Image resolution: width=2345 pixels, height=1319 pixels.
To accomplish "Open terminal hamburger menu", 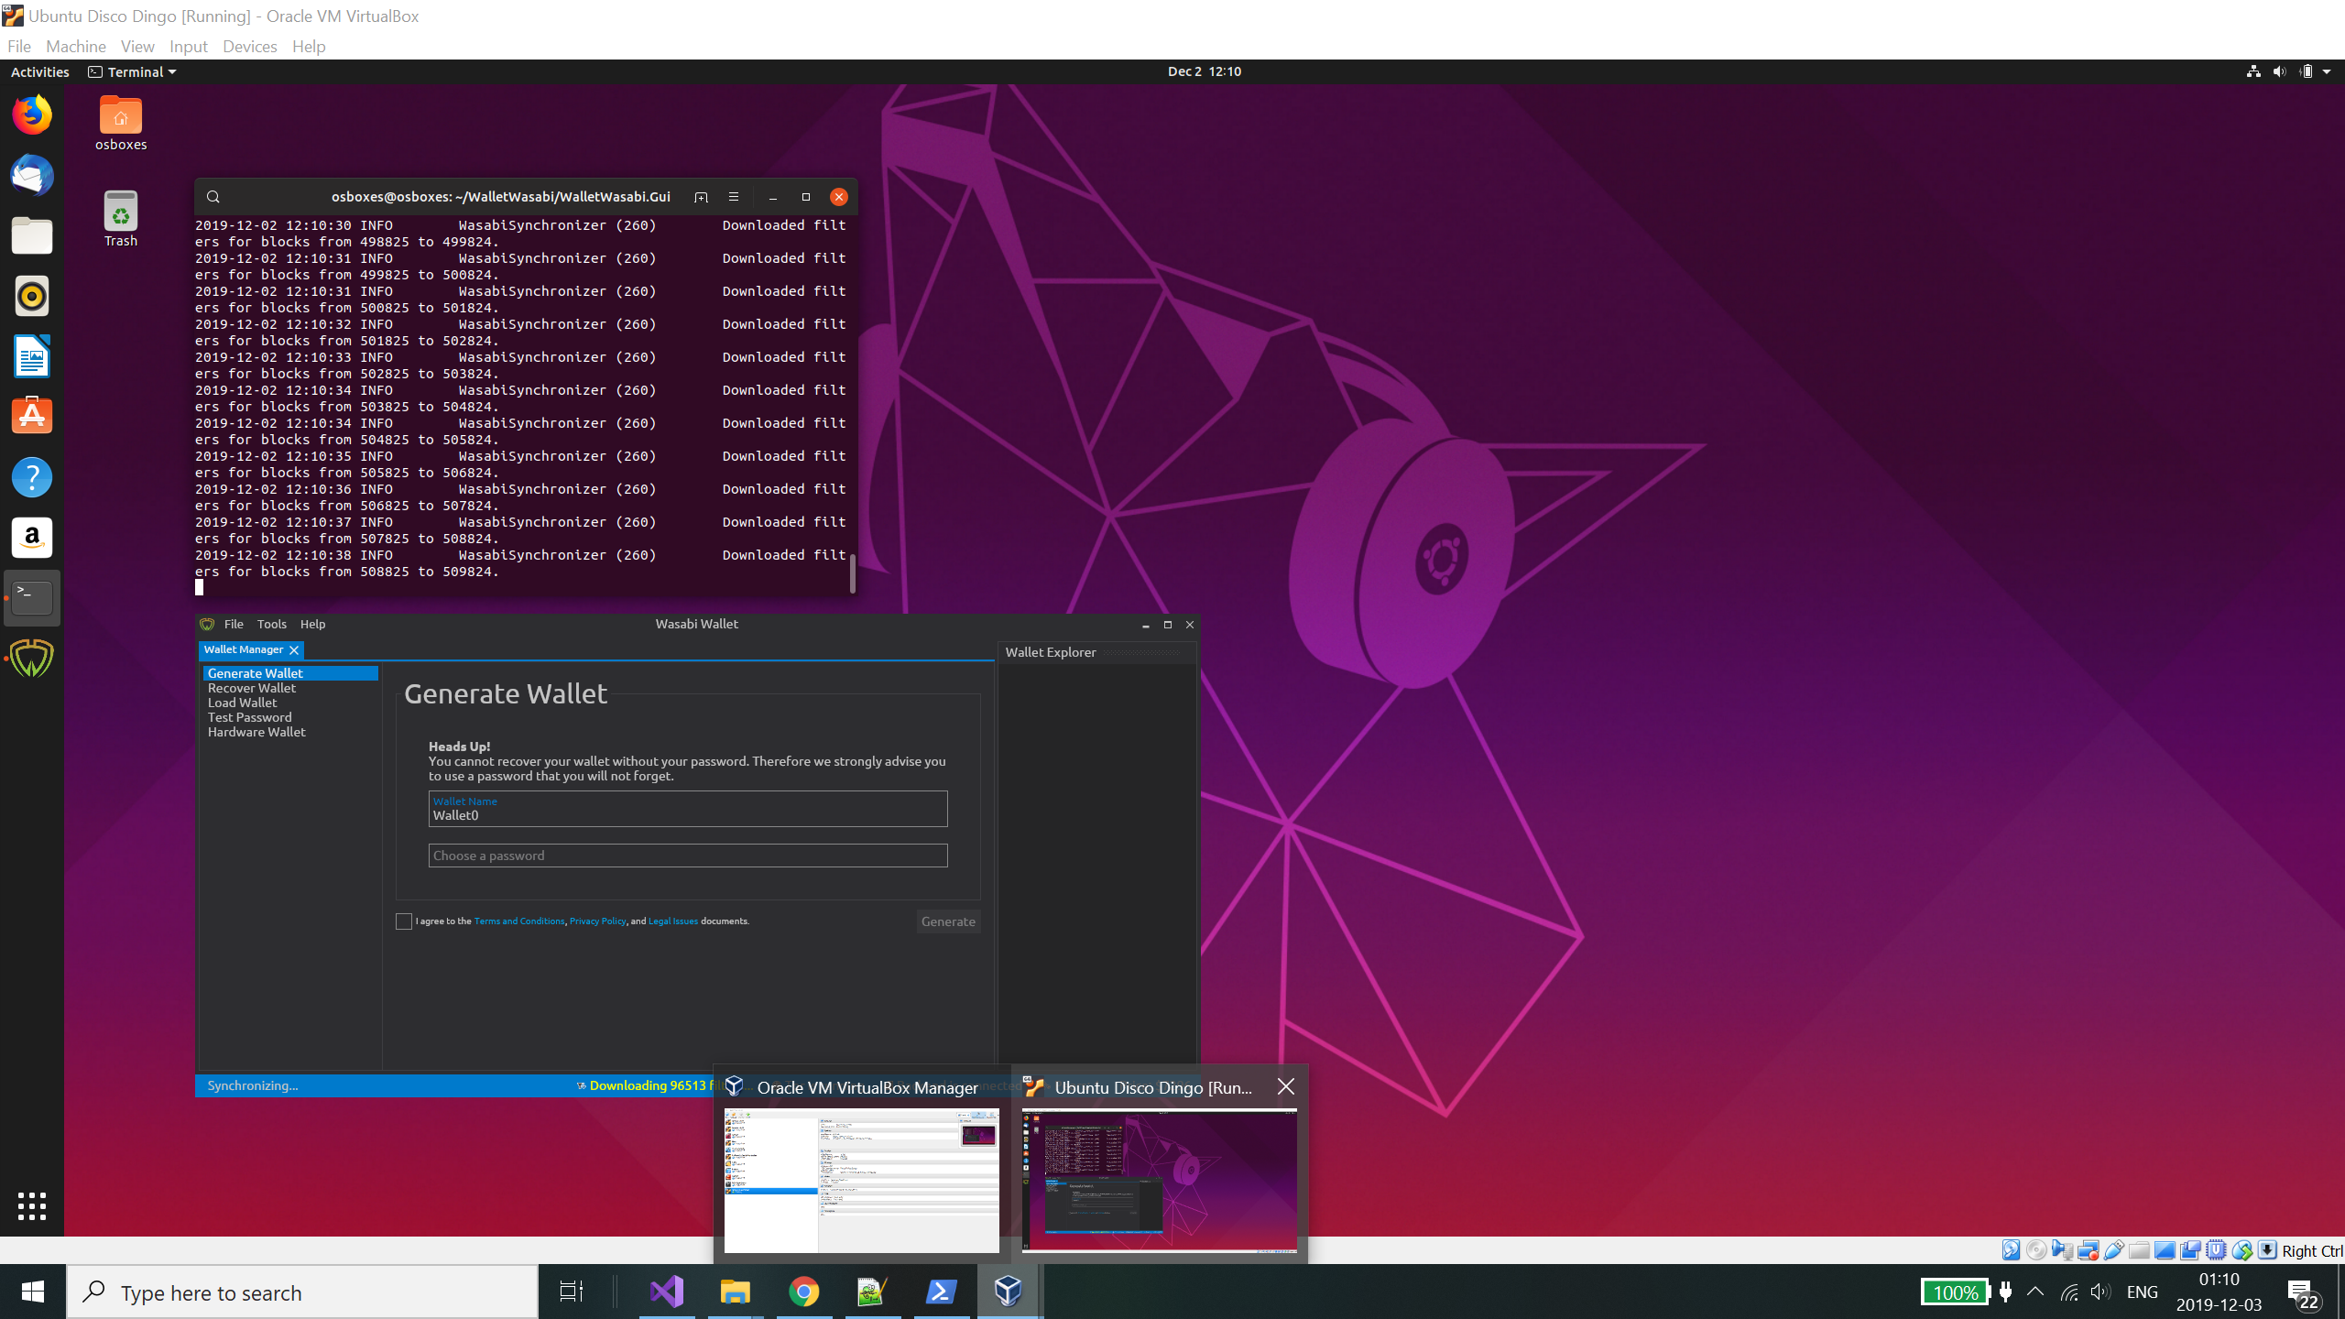I will click(733, 197).
